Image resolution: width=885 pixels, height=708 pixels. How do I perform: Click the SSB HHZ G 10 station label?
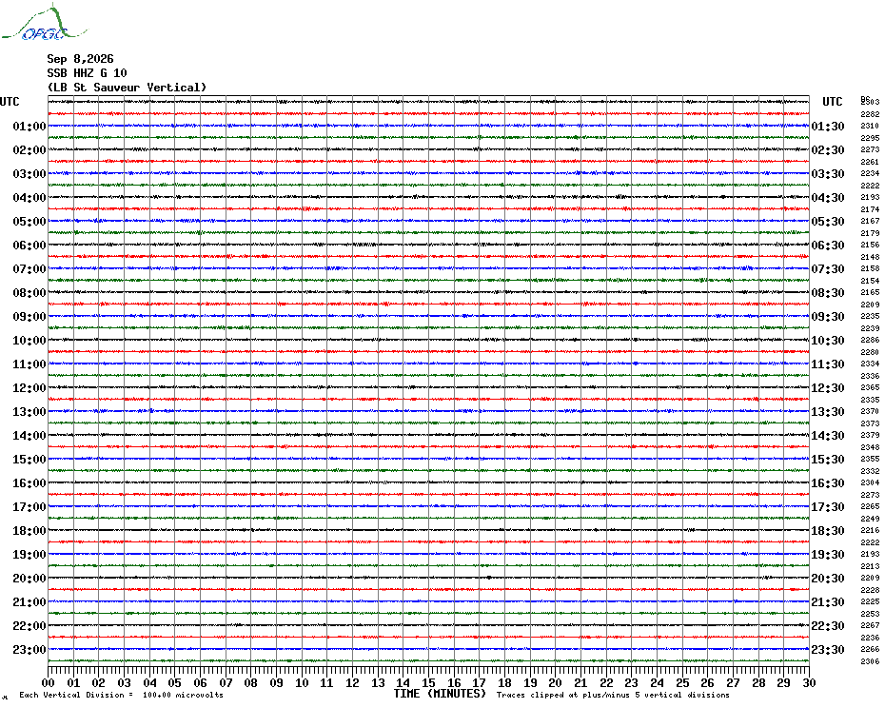[87, 73]
